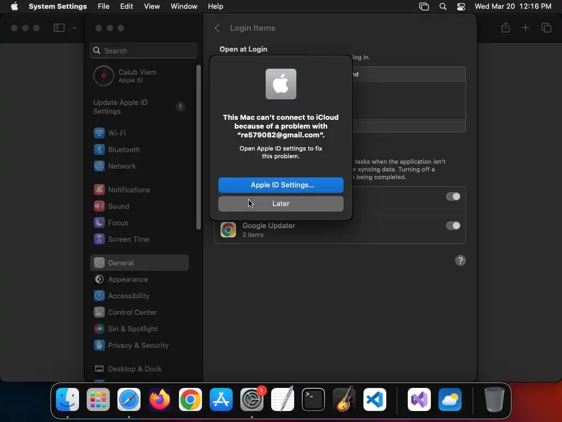Open Siri & Spotlight settings

pyautogui.click(x=140, y=329)
